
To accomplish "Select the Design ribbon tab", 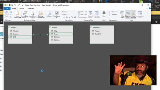I will [22, 8].
